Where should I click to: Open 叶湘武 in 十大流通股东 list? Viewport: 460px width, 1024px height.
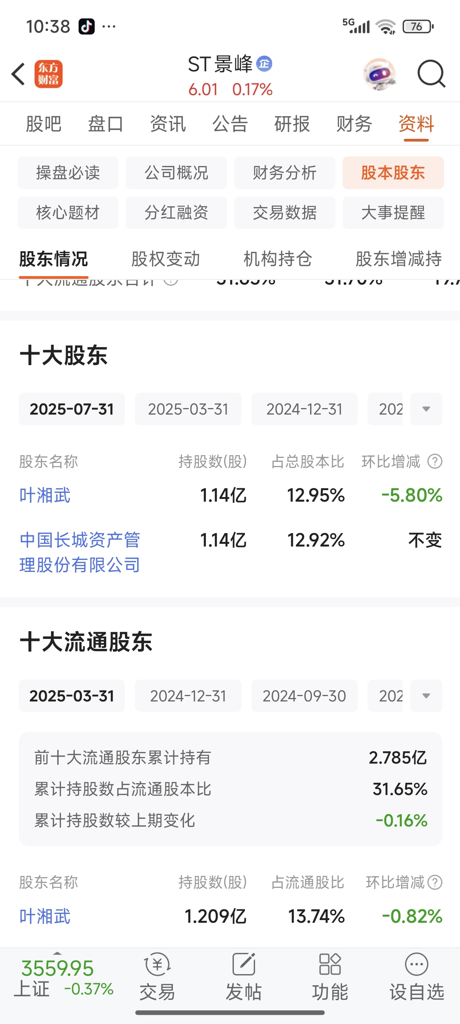click(45, 916)
